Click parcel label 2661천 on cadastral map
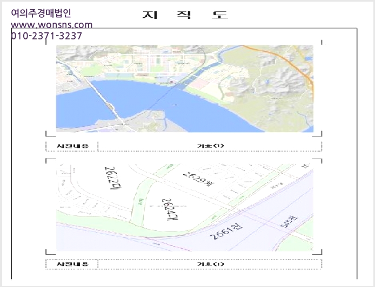Image resolution: width=375 pixels, height=287 pixels. pos(226,231)
